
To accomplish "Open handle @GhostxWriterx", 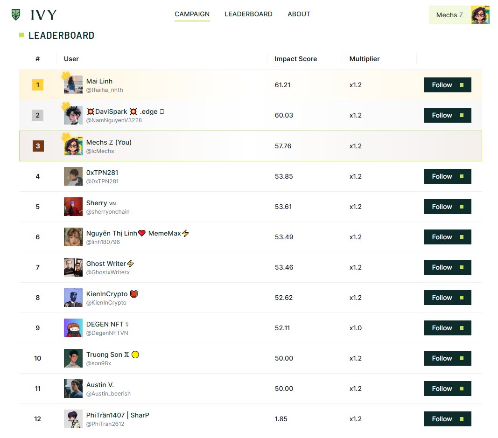I will point(108,272).
